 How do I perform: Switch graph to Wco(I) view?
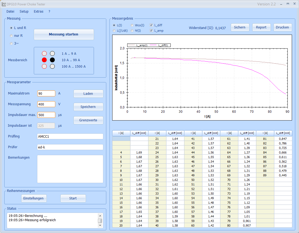click(132, 25)
